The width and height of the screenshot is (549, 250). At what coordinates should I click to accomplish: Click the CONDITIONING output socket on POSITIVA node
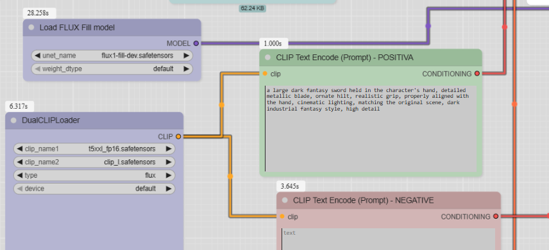477,74
